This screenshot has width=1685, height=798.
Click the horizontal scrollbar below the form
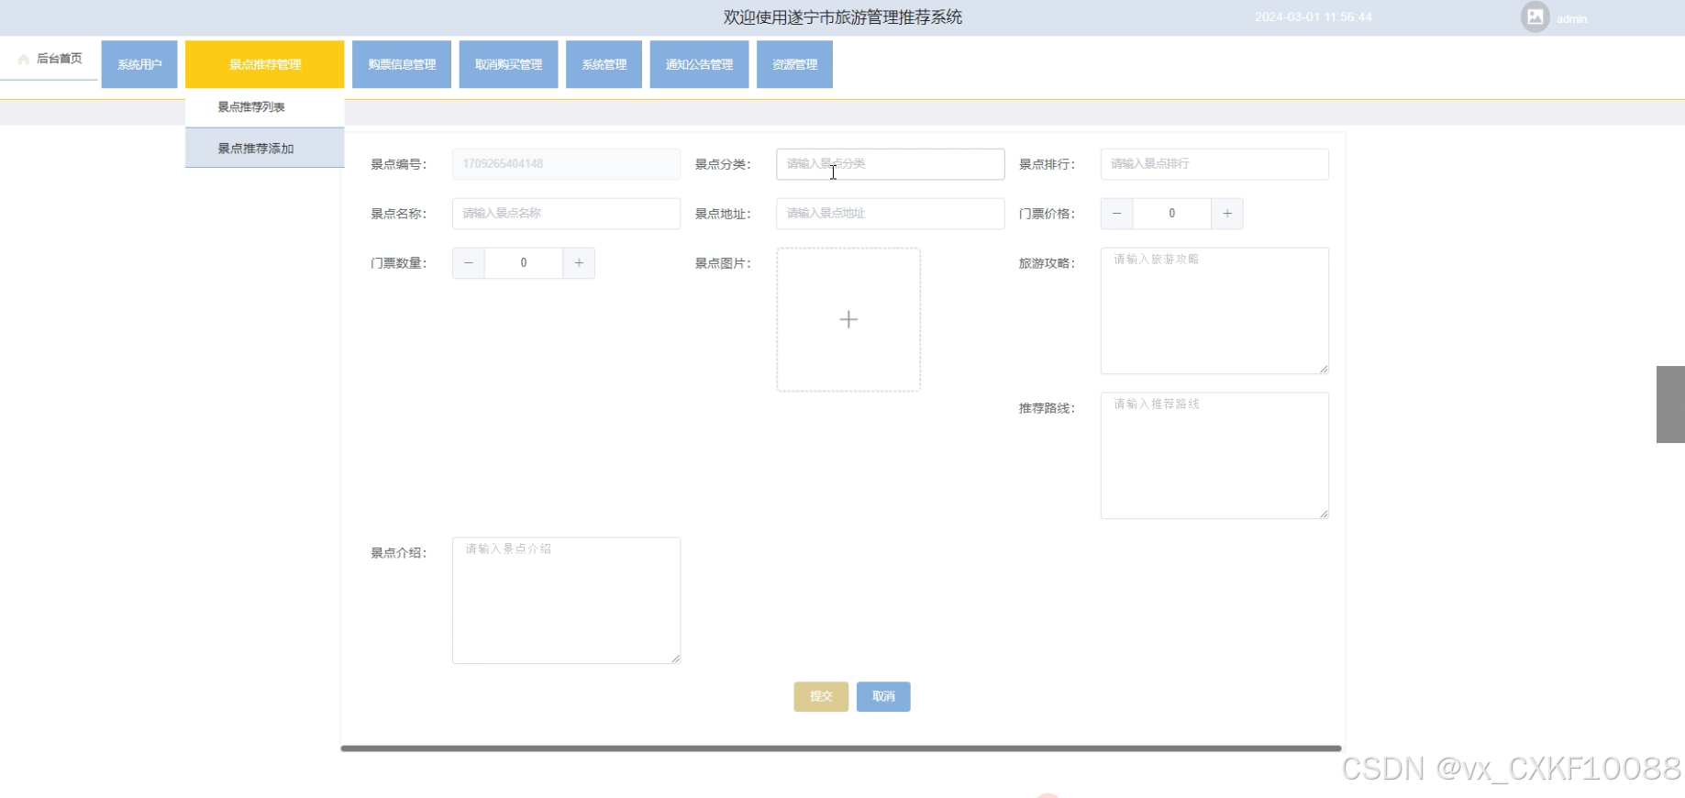841,748
